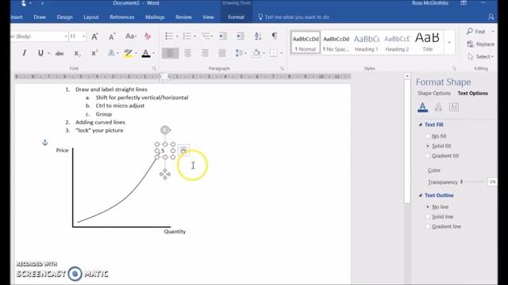Click the Replace button
The height and width of the screenshot is (285, 508).
pyautogui.click(x=481, y=44)
